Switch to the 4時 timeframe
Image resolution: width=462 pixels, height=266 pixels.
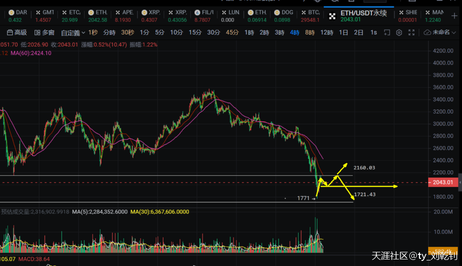[x=294, y=32]
